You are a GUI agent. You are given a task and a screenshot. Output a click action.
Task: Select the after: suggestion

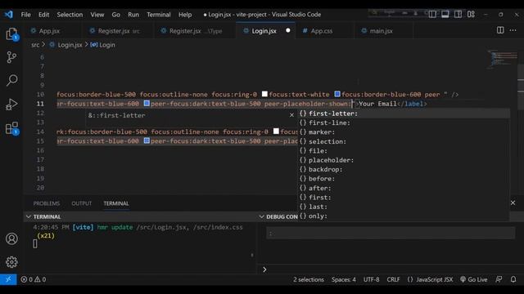[404, 188]
